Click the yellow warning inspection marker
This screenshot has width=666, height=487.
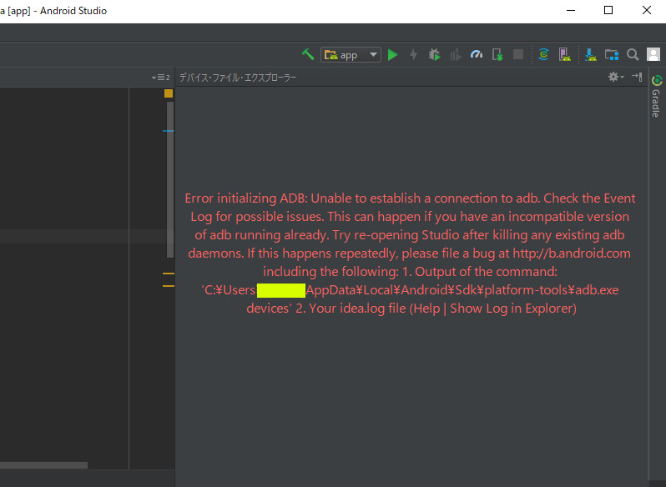[x=169, y=93]
